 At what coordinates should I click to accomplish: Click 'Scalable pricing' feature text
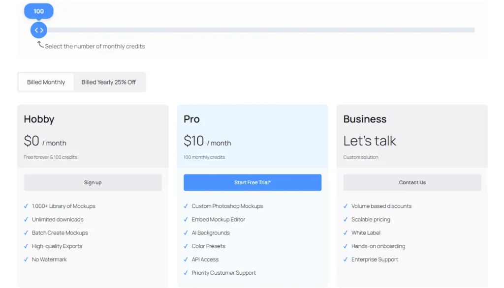(x=371, y=220)
